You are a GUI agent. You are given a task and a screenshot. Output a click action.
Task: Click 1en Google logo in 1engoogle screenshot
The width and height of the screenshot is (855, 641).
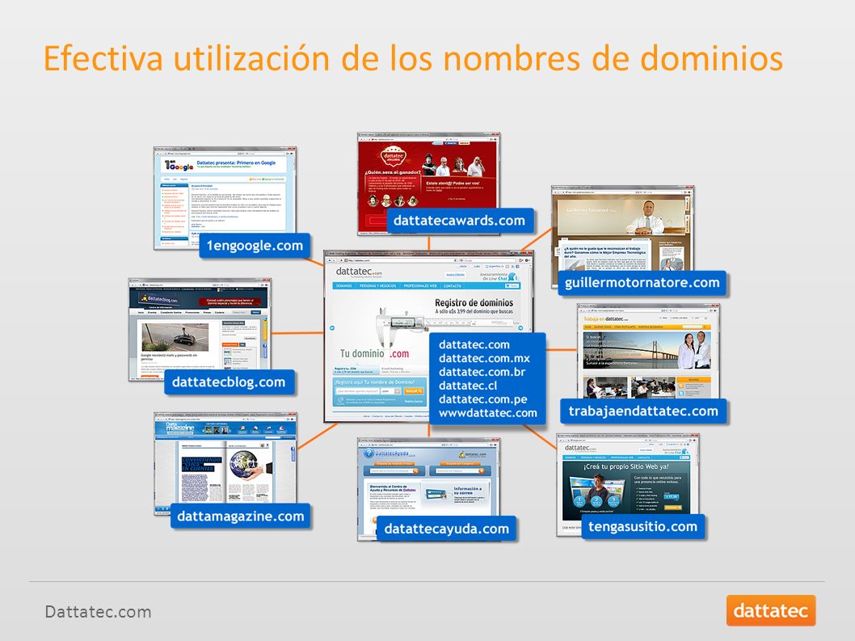[x=179, y=165]
